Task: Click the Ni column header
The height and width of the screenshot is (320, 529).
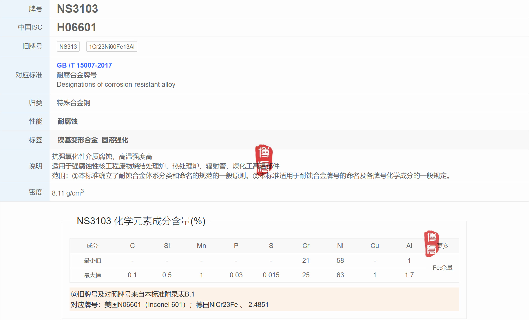Action: 340,246
